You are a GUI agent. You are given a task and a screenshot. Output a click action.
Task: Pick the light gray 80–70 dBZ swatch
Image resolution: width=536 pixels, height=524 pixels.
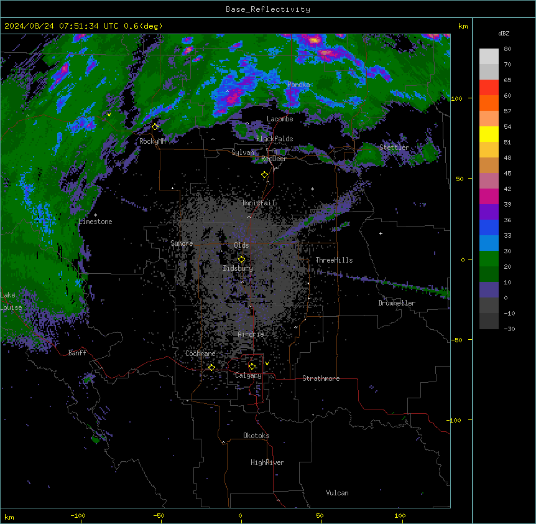tap(489, 57)
